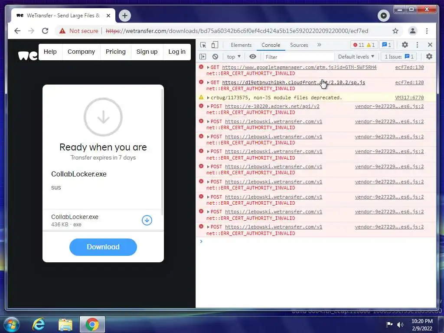
Task: Click the console prompt chevron
Action: coord(201,241)
